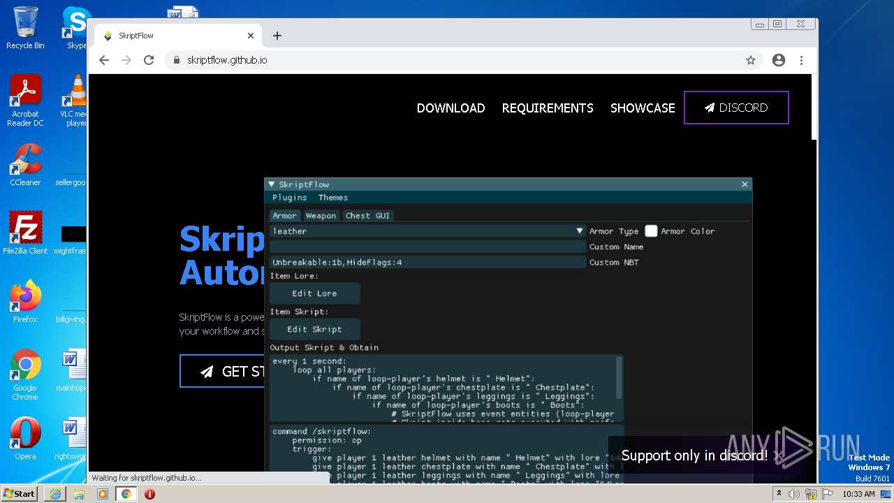Click the output Skript scrollbar
894x503 pixels.
tap(619, 377)
